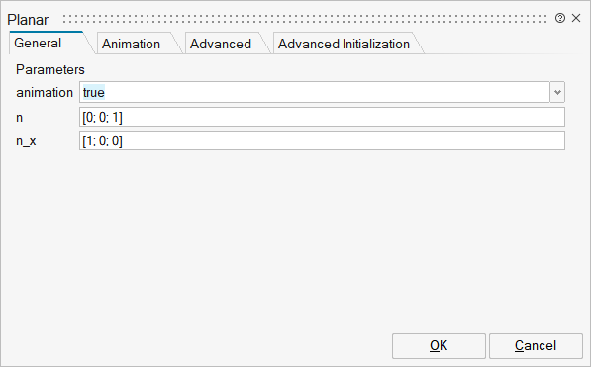Click the highlighted 'true' value text

(x=93, y=92)
